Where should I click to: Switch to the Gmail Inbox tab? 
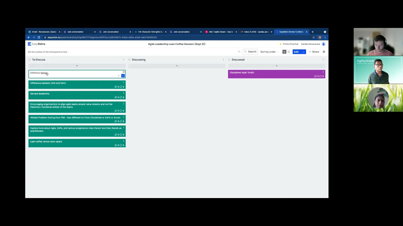tap(256, 32)
